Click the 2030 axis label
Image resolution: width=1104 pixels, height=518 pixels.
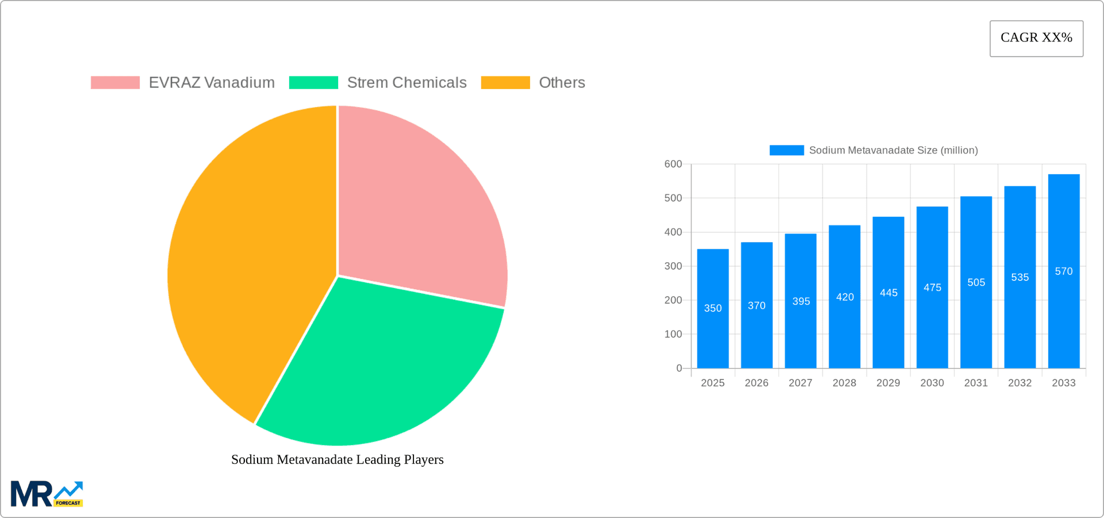(x=932, y=383)
